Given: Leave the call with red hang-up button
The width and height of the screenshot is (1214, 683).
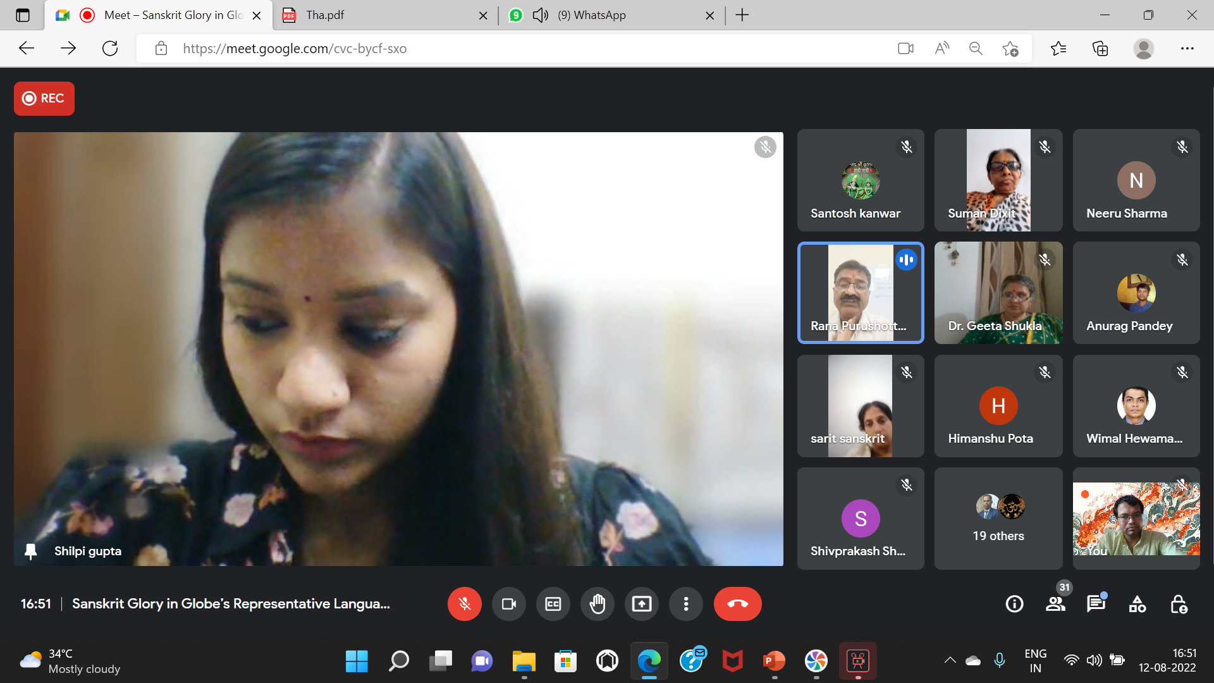Looking at the screenshot, I should [737, 604].
